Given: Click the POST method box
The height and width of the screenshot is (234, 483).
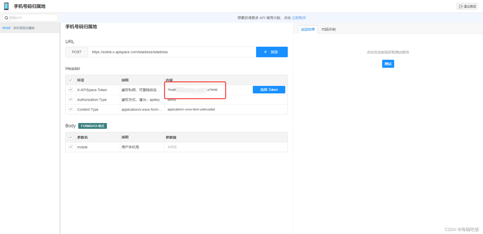Looking at the screenshot, I should pos(77,52).
